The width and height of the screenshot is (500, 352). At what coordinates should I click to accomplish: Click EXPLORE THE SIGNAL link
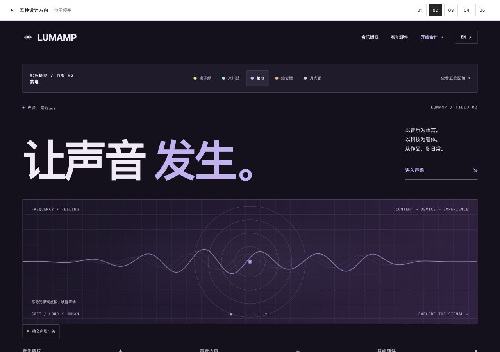(443, 314)
